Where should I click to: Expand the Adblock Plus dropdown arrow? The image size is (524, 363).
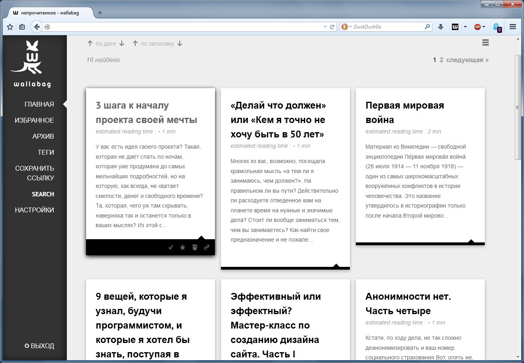click(484, 26)
